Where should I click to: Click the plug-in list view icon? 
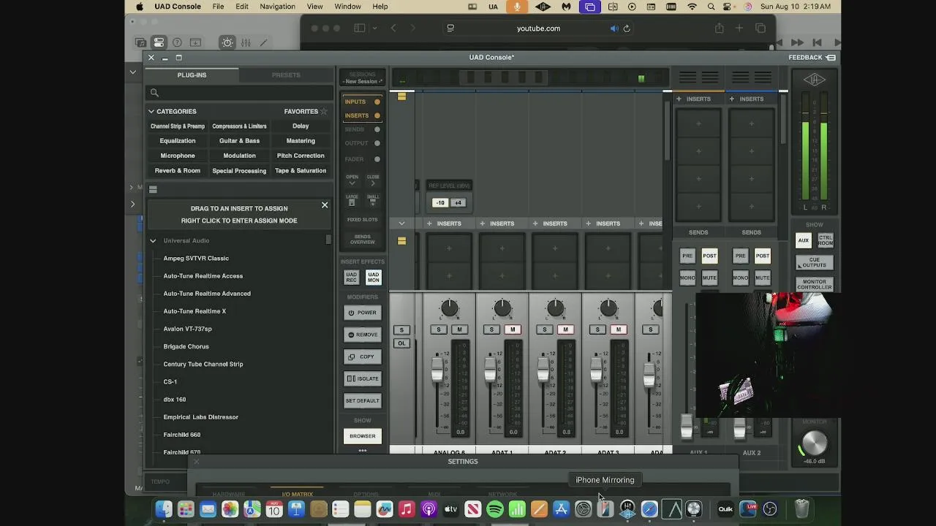pos(153,189)
